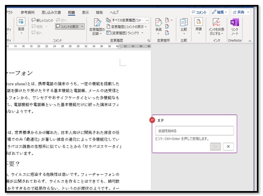263x196 pixels.
Task: Click the right indent marker on ruler
Action: (x=119, y=47)
